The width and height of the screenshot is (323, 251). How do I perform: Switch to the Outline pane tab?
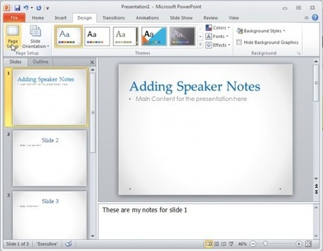tap(40, 62)
